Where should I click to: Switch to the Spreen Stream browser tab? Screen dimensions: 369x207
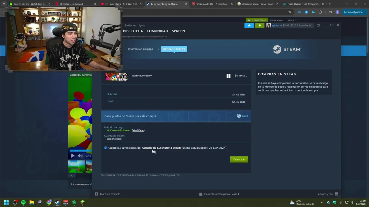click(x=29, y=4)
